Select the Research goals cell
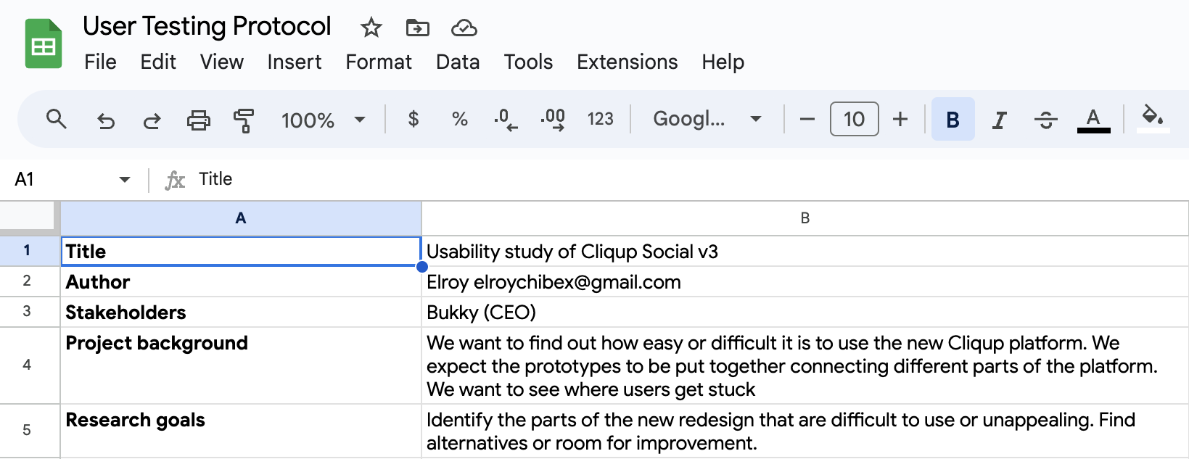1189x459 pixels. tap(241, 430)
